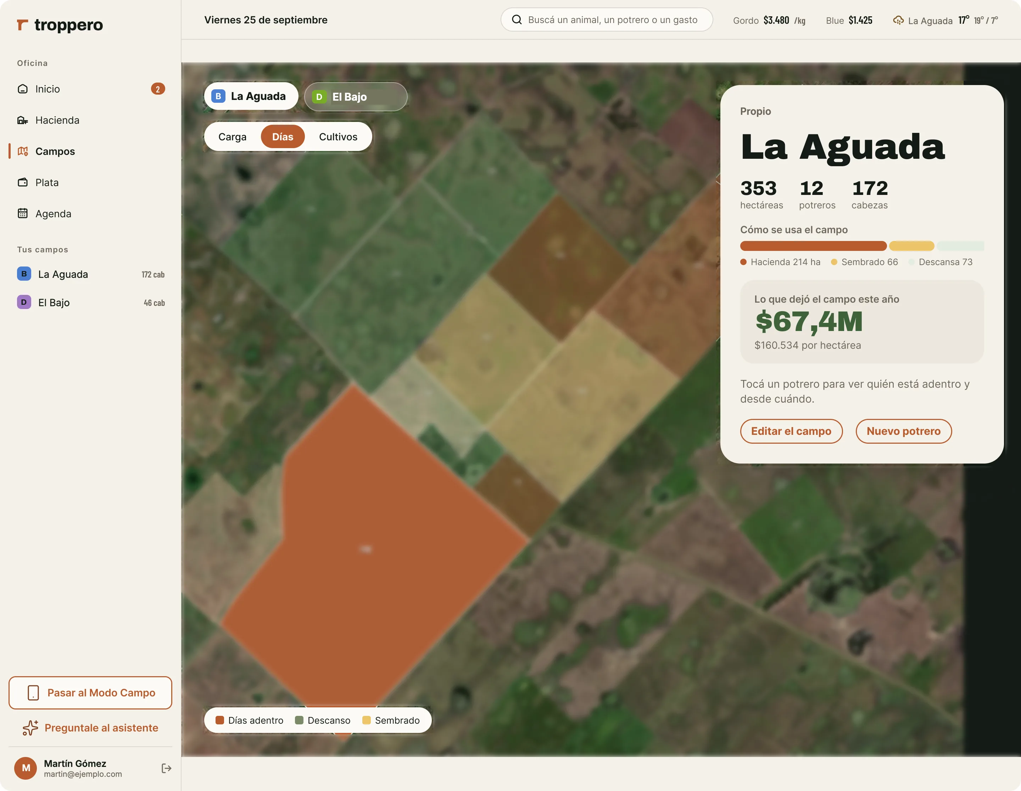Open La Aguada in Tus campos list

[x=90, y=274]
